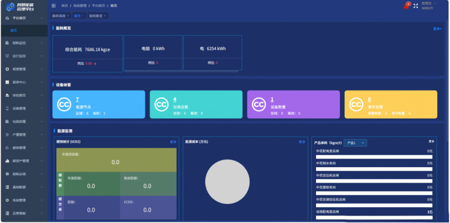Click the icon on the 能源节点 card
The image size is (450, 223).
point(64,104)
